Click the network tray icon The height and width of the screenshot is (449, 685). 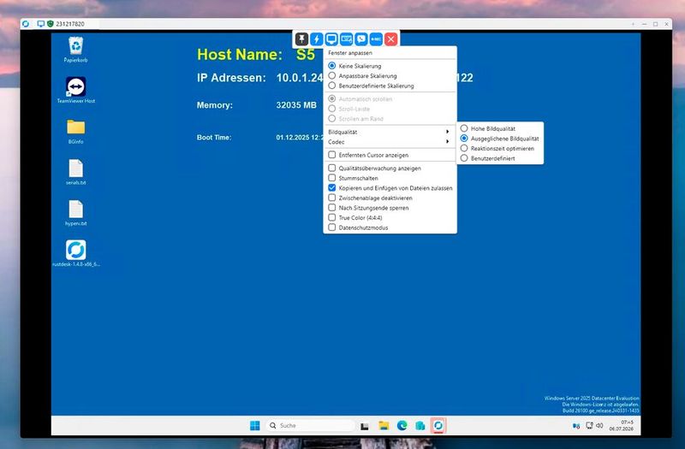(589, 425)
